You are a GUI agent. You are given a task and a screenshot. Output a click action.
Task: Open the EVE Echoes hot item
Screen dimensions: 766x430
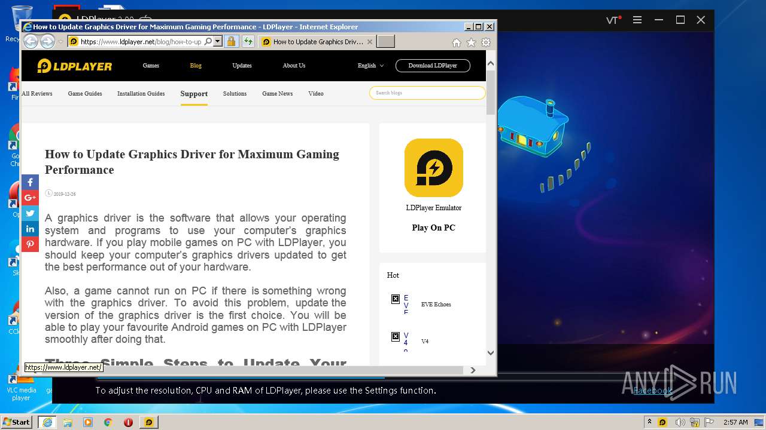(x=436, y=305)
